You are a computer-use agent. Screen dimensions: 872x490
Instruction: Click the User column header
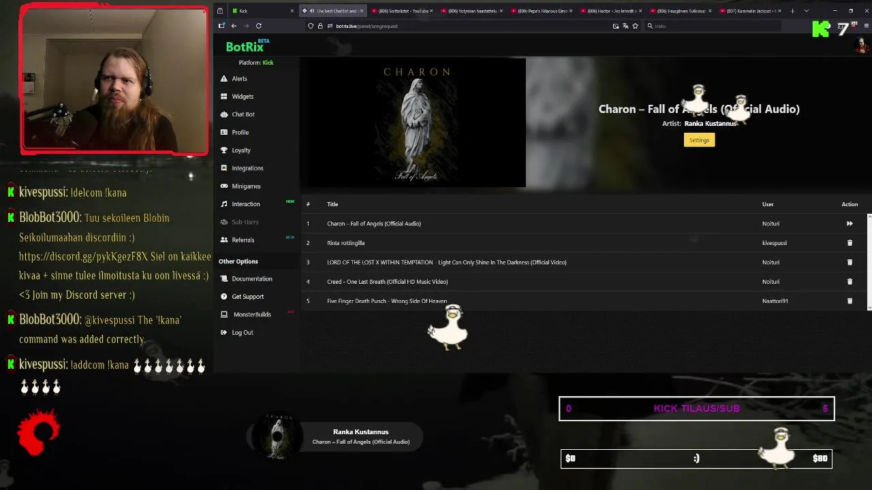[x=768, y=204]
